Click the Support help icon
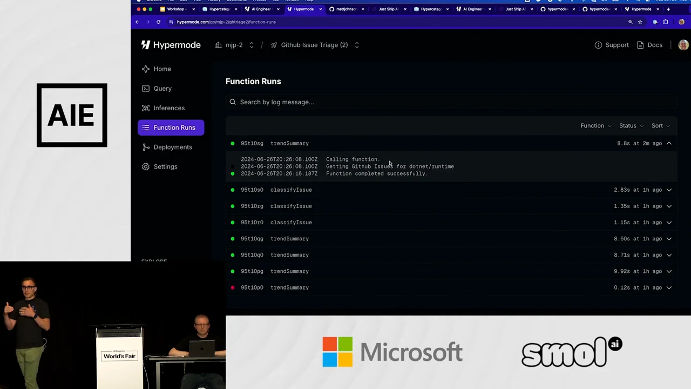This screenshot has height=389, width=691. (x=598, y=45)
